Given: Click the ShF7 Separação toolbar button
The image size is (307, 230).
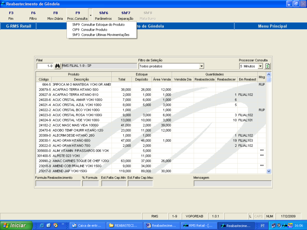Looking at the screenshot, I should click(x=126, y=16).
